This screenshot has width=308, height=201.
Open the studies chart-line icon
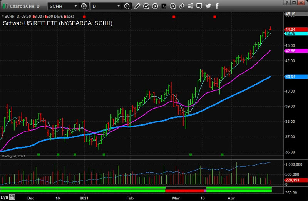point(146,6)
